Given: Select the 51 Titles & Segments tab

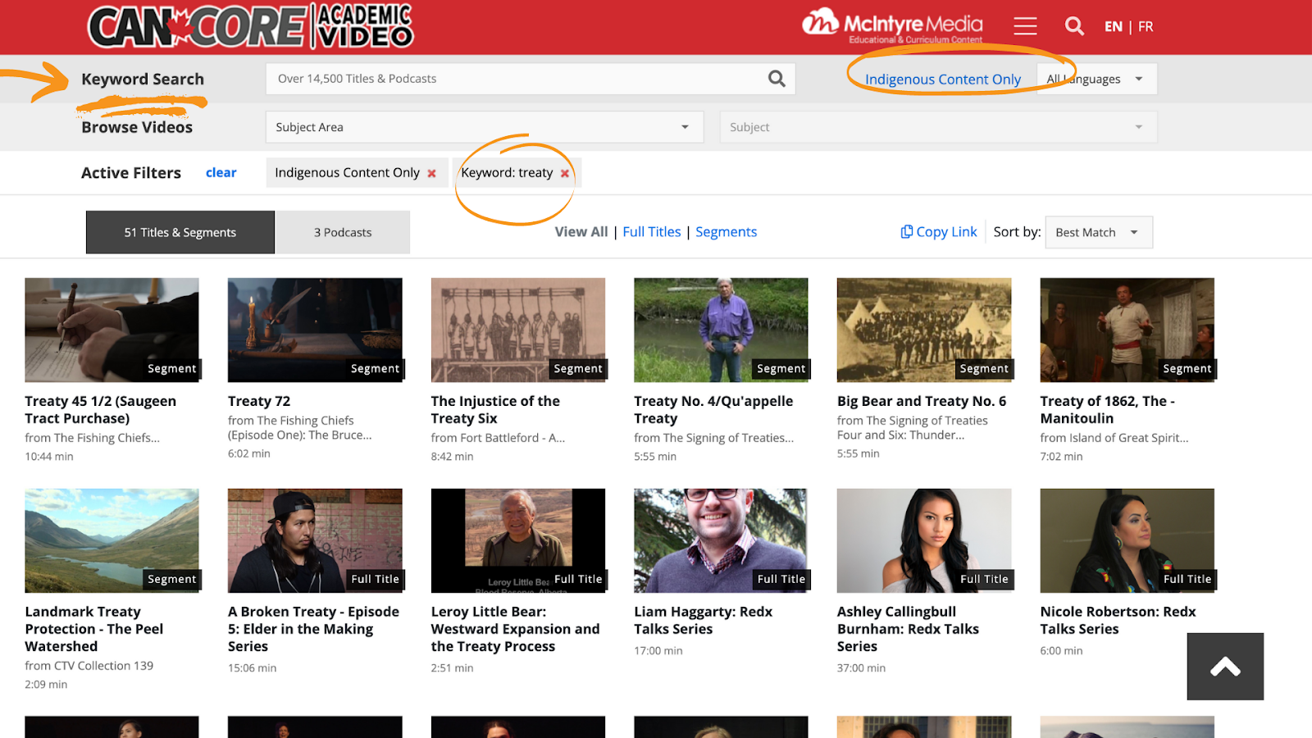Looking at the screenshot, I should (180, 233).
